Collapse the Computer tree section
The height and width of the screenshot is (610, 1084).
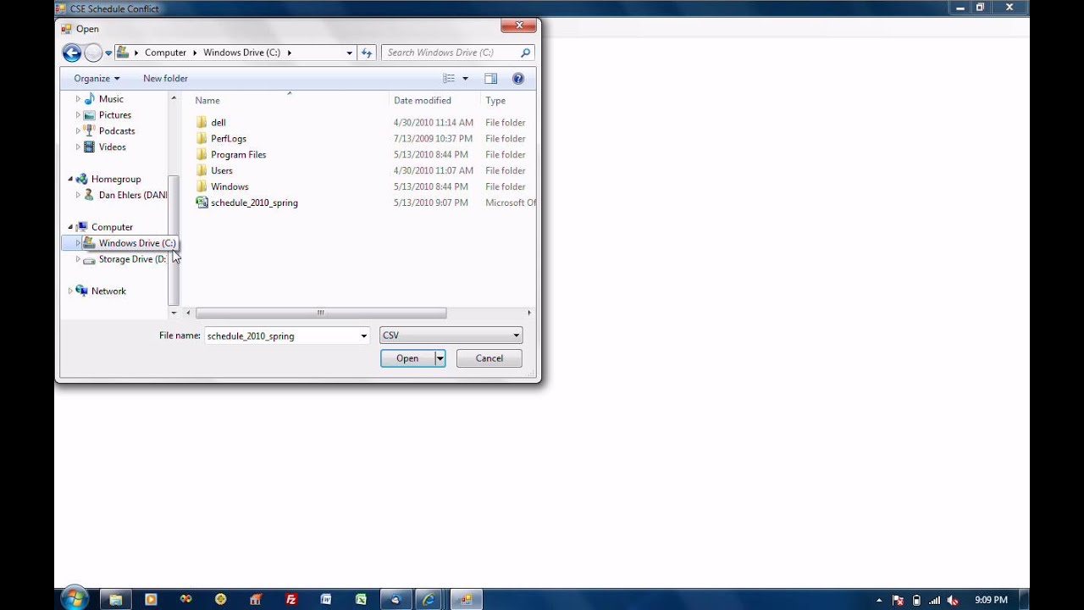coord(70,227)
